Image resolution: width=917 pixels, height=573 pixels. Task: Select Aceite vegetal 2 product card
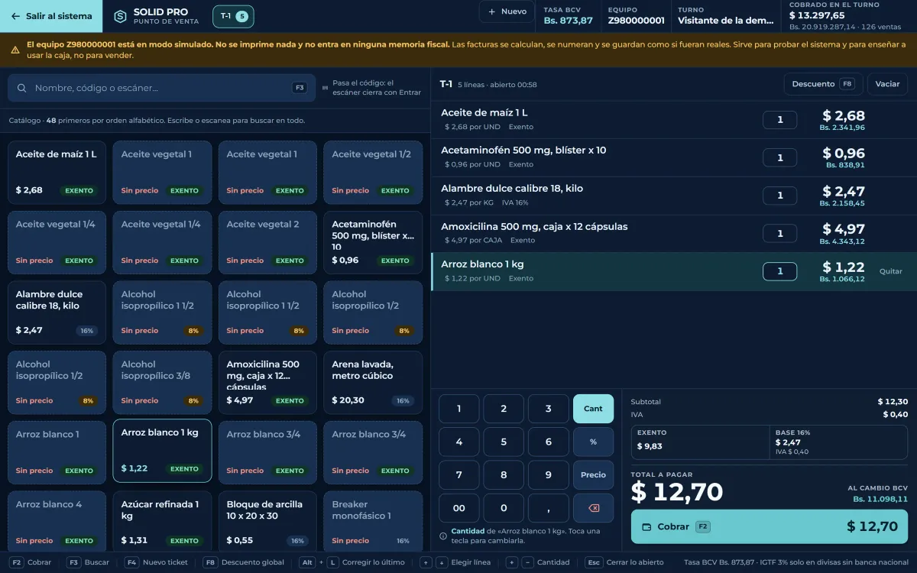[267, 242]
